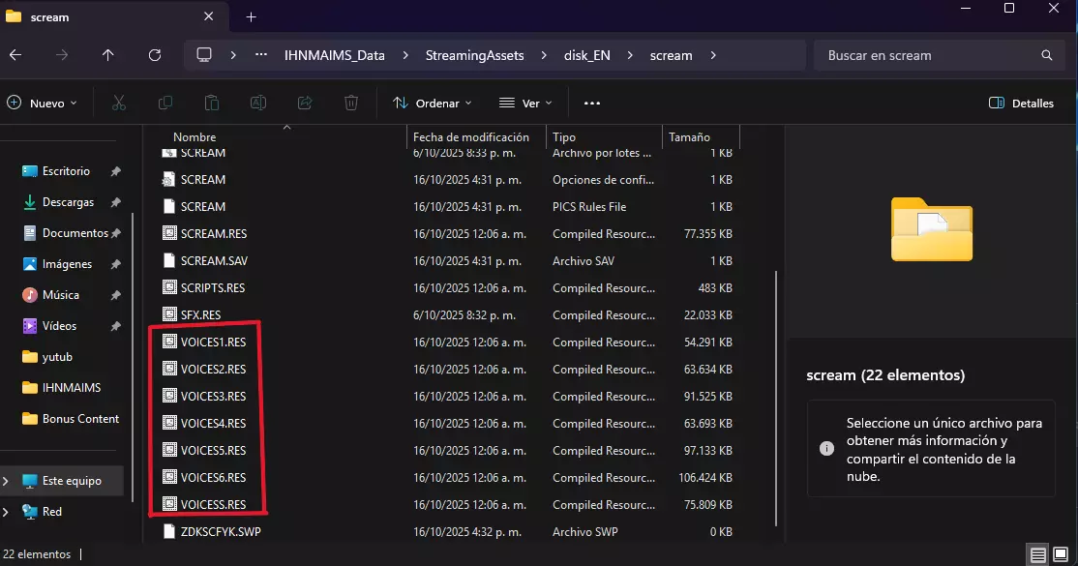Switch to large thumbnails view icon
The width and height of the screenshot is (1078, 566).
coord(1061,554)
